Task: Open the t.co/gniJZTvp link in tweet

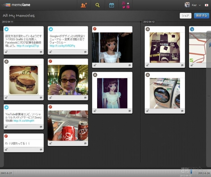Action: [27, 46]
